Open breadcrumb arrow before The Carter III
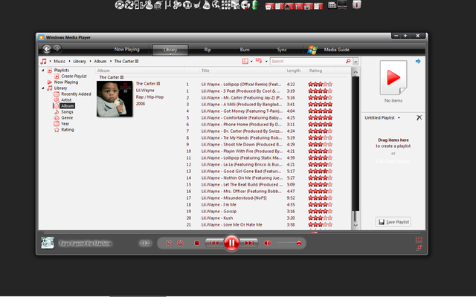Image resolution: width=476 pixels, height=297 pixels. click(x=111, y=61)
